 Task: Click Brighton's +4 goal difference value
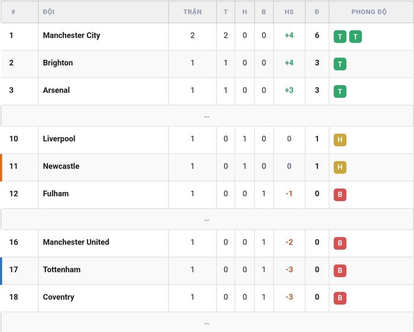(x=289, y=63)
